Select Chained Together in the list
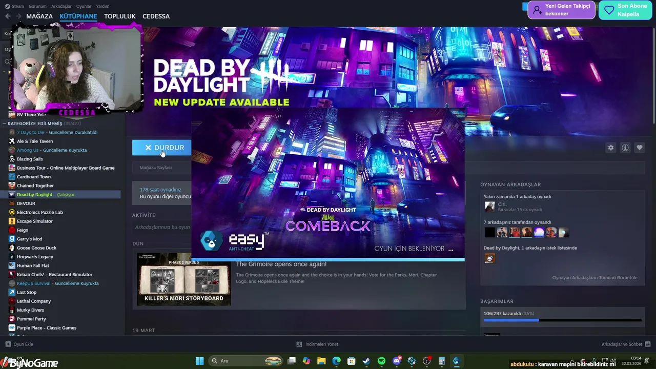656x369 pixels. (x=35, y=186)
